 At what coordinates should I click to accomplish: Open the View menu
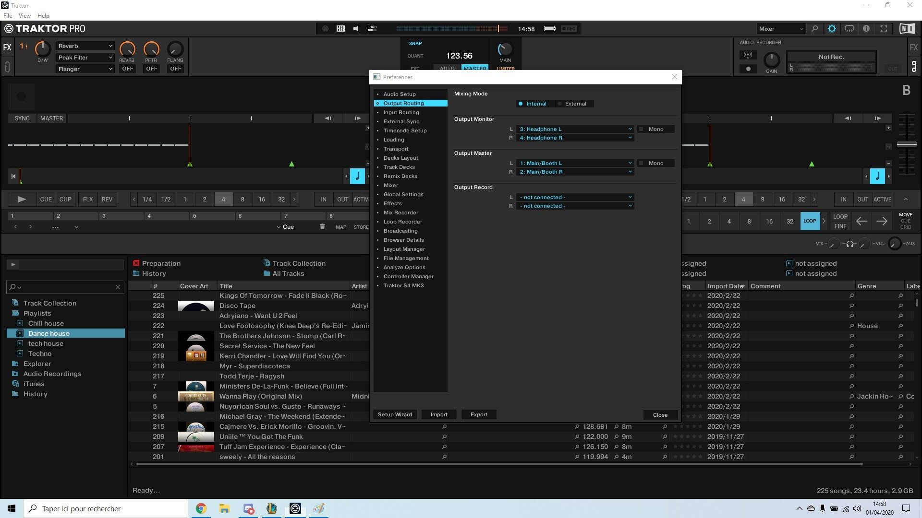coord(24,16)
